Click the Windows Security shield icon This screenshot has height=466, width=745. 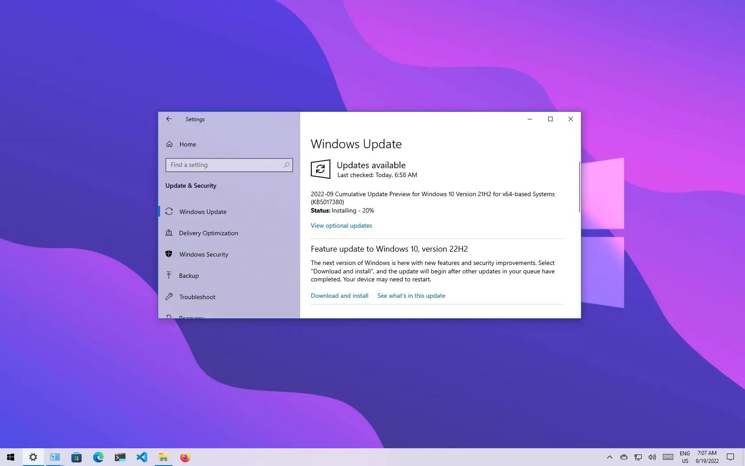click(x=169, y=254)
